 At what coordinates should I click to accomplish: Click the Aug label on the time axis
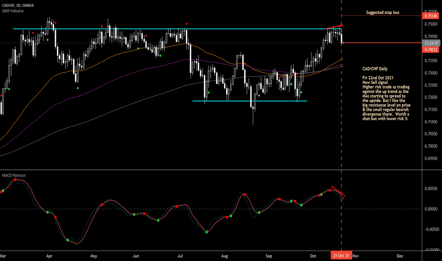[x=224, y=256]
